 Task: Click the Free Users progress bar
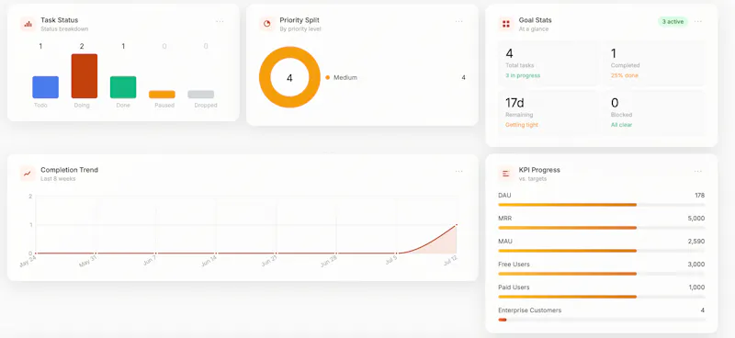point(602,274)
